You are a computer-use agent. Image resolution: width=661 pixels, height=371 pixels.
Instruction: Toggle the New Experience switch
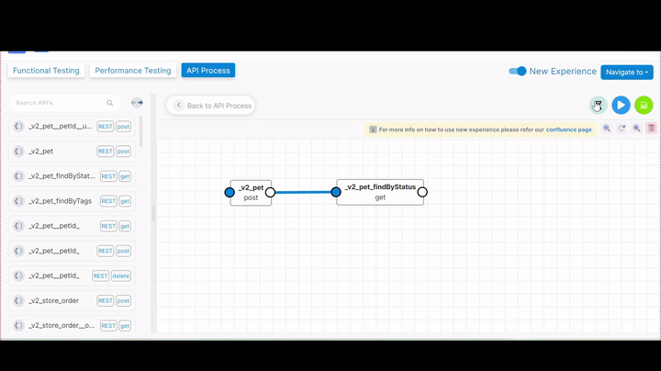pos(518,71)
